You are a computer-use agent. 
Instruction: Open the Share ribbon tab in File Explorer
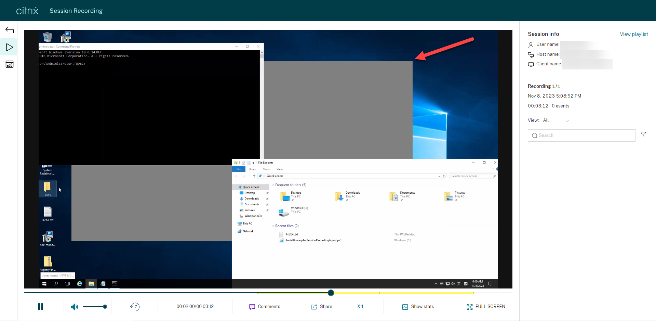pos(266,169)
